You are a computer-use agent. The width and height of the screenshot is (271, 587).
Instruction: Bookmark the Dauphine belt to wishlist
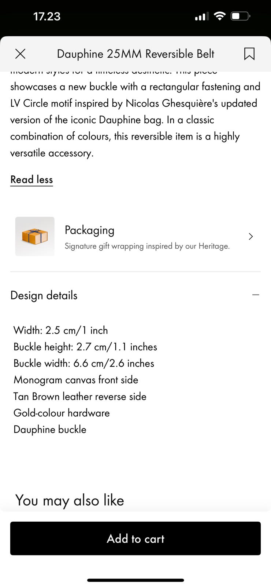click(x=249, y=54)
